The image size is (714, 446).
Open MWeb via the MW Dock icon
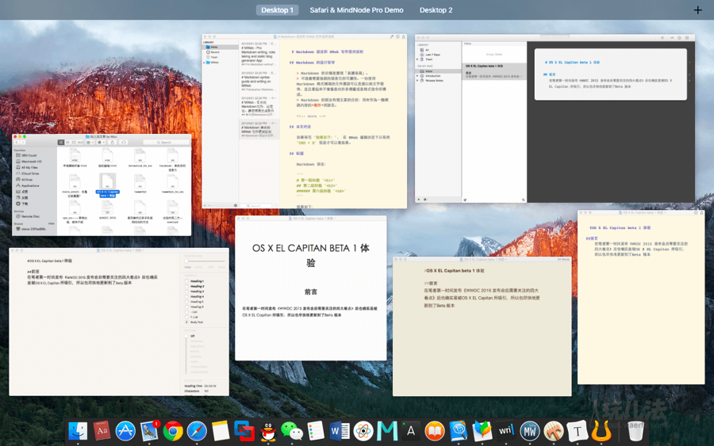pos(530,431)
